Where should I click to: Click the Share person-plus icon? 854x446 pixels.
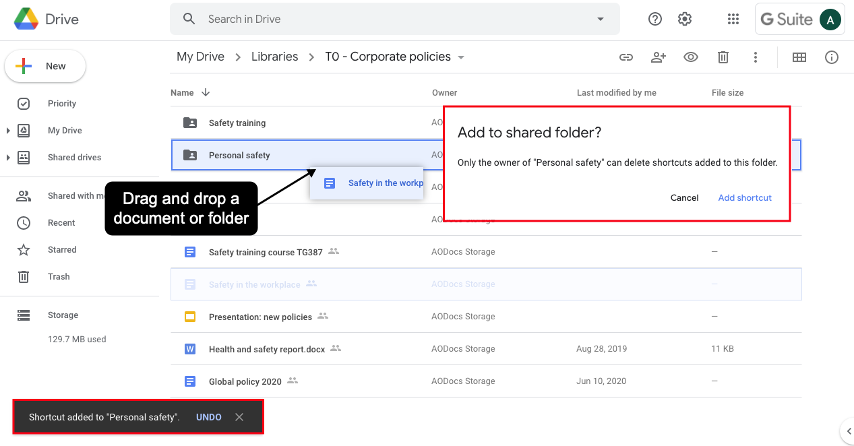coord(659,57)
